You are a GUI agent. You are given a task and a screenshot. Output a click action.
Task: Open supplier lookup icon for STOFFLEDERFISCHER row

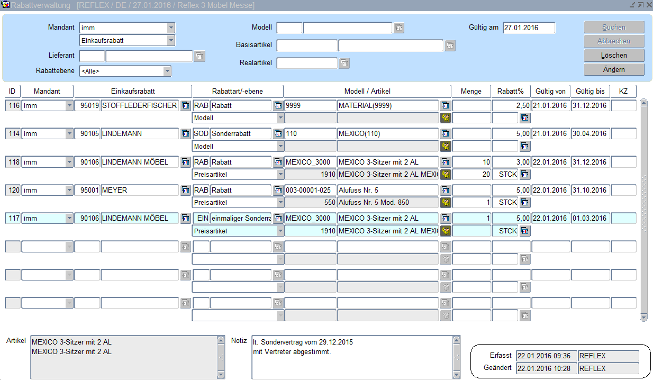pyautogui.click(x=186, y=105)
